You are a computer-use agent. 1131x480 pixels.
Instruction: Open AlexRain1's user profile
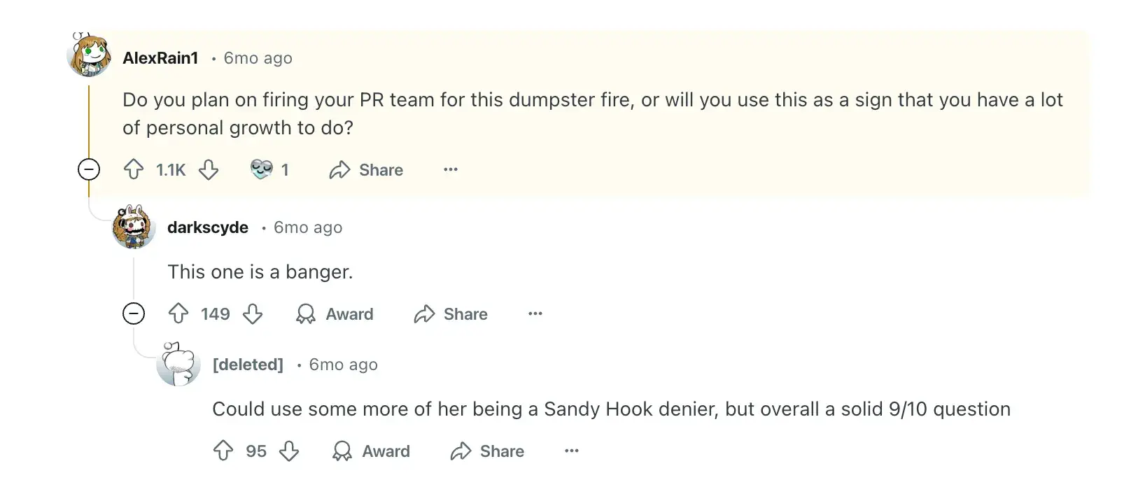coord(160,58)
